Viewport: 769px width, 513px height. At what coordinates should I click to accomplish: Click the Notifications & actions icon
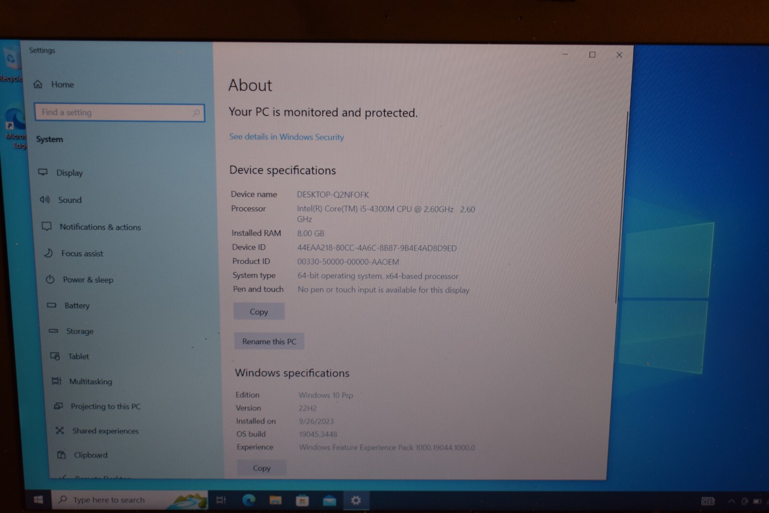pyautogui.click(x=47, y=226)
